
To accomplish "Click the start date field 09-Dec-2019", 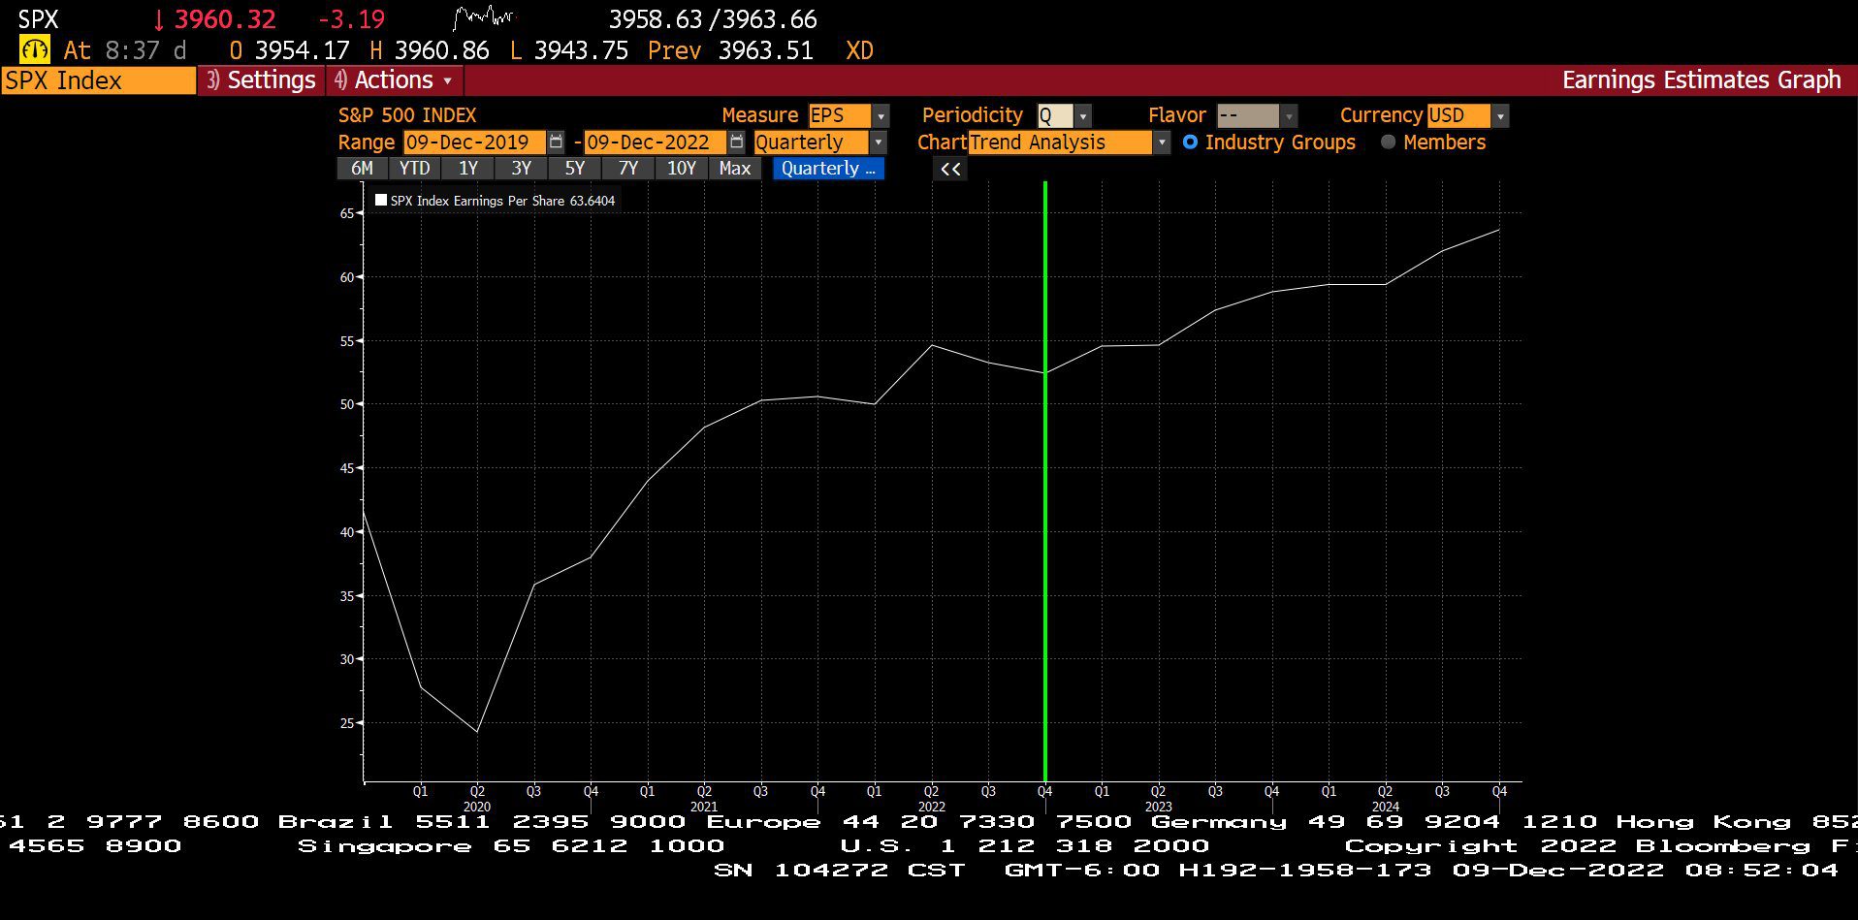I will click(474, 143).
